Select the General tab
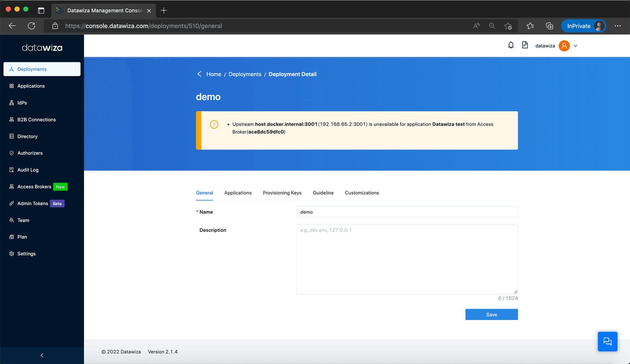630x364 pixels. coord(204,193)
